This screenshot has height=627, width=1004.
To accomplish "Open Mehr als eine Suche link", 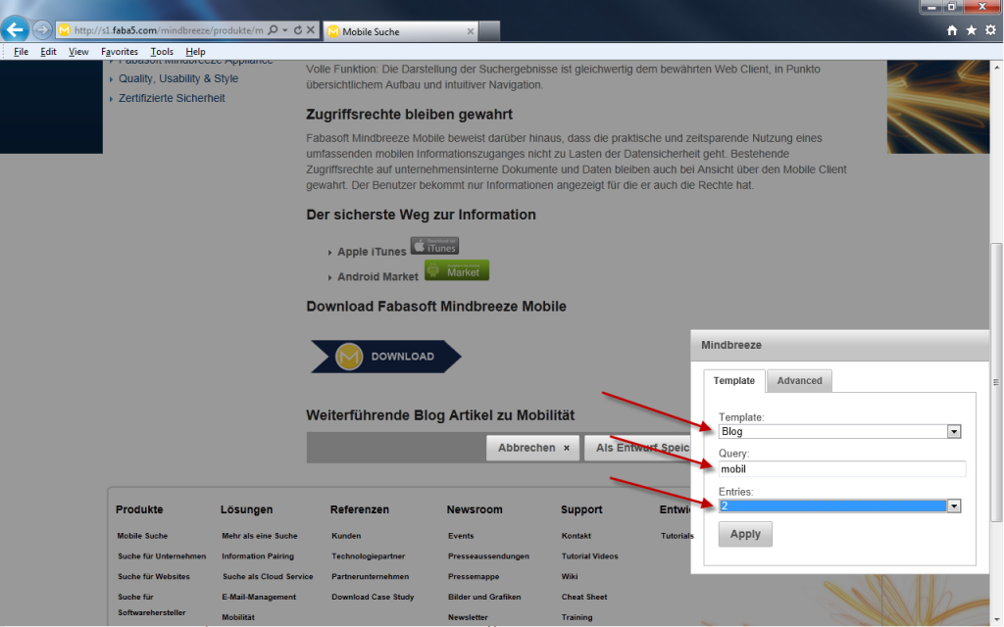I will 259,536.
